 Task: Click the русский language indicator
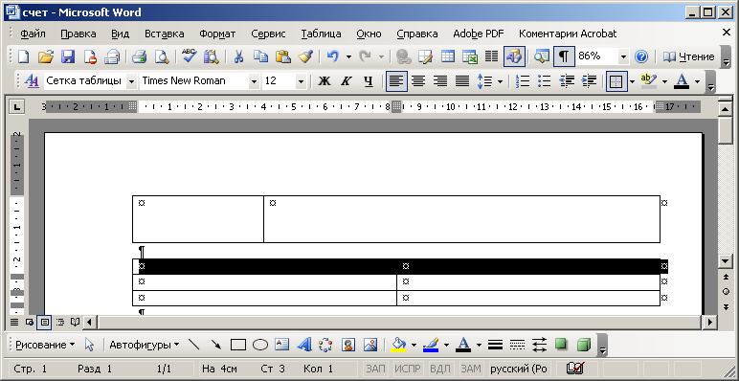click(519, 369)
